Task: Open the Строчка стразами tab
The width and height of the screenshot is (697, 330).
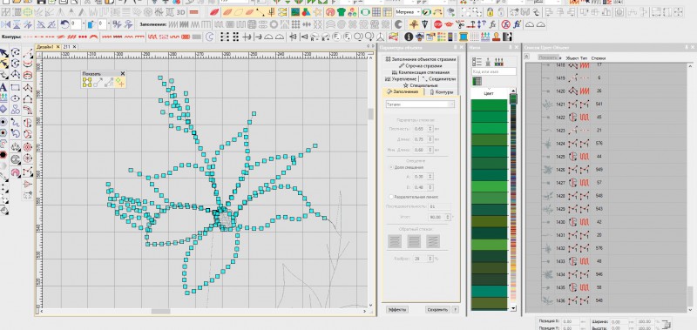Action: pyautogui.click(x=421, y=65)
